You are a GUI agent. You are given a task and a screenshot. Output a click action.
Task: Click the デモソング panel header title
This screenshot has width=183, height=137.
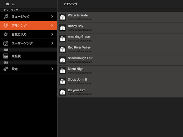70,4
